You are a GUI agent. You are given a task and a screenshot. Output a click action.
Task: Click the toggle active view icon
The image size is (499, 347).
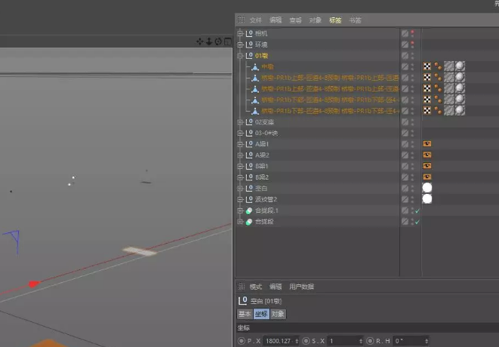point(227,41)
